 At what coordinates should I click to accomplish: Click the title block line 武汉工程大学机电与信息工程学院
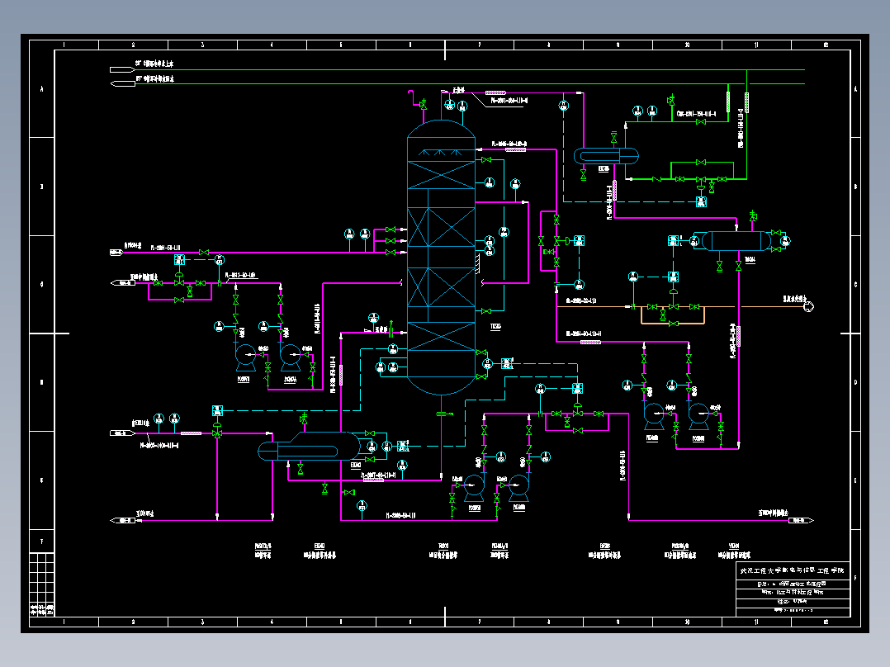(792, 570)
